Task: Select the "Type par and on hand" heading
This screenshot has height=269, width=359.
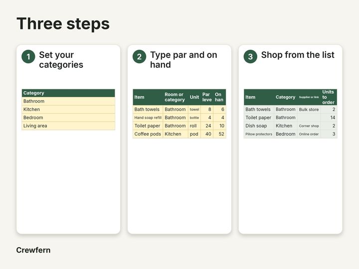Action: click(183, 60)
